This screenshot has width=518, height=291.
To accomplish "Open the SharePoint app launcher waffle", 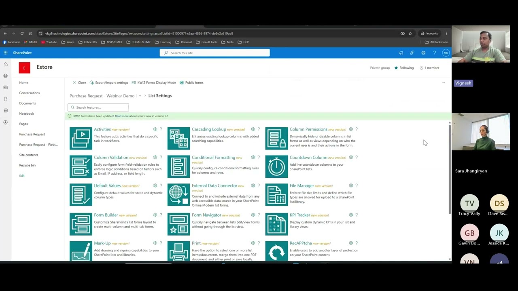I will click(x=5, y=53).
